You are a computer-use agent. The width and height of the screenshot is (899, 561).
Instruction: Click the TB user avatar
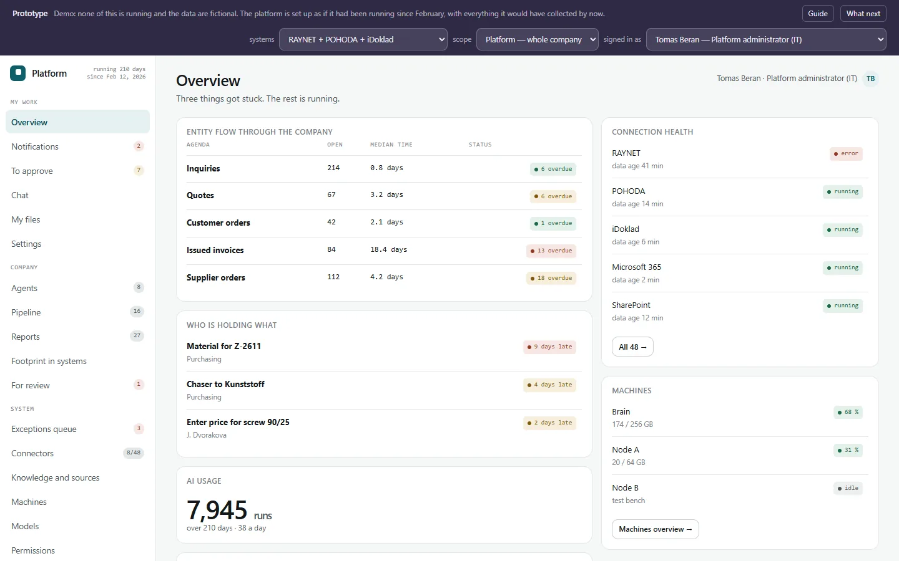tap(870, 79)
